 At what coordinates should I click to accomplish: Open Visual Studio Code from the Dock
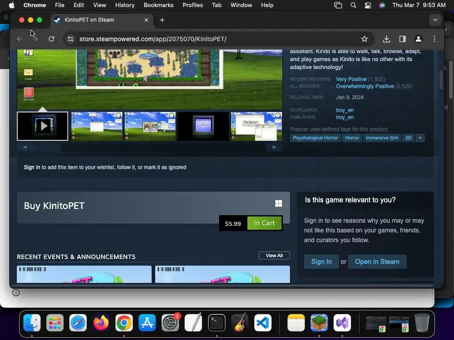click(x=262, y=323)
